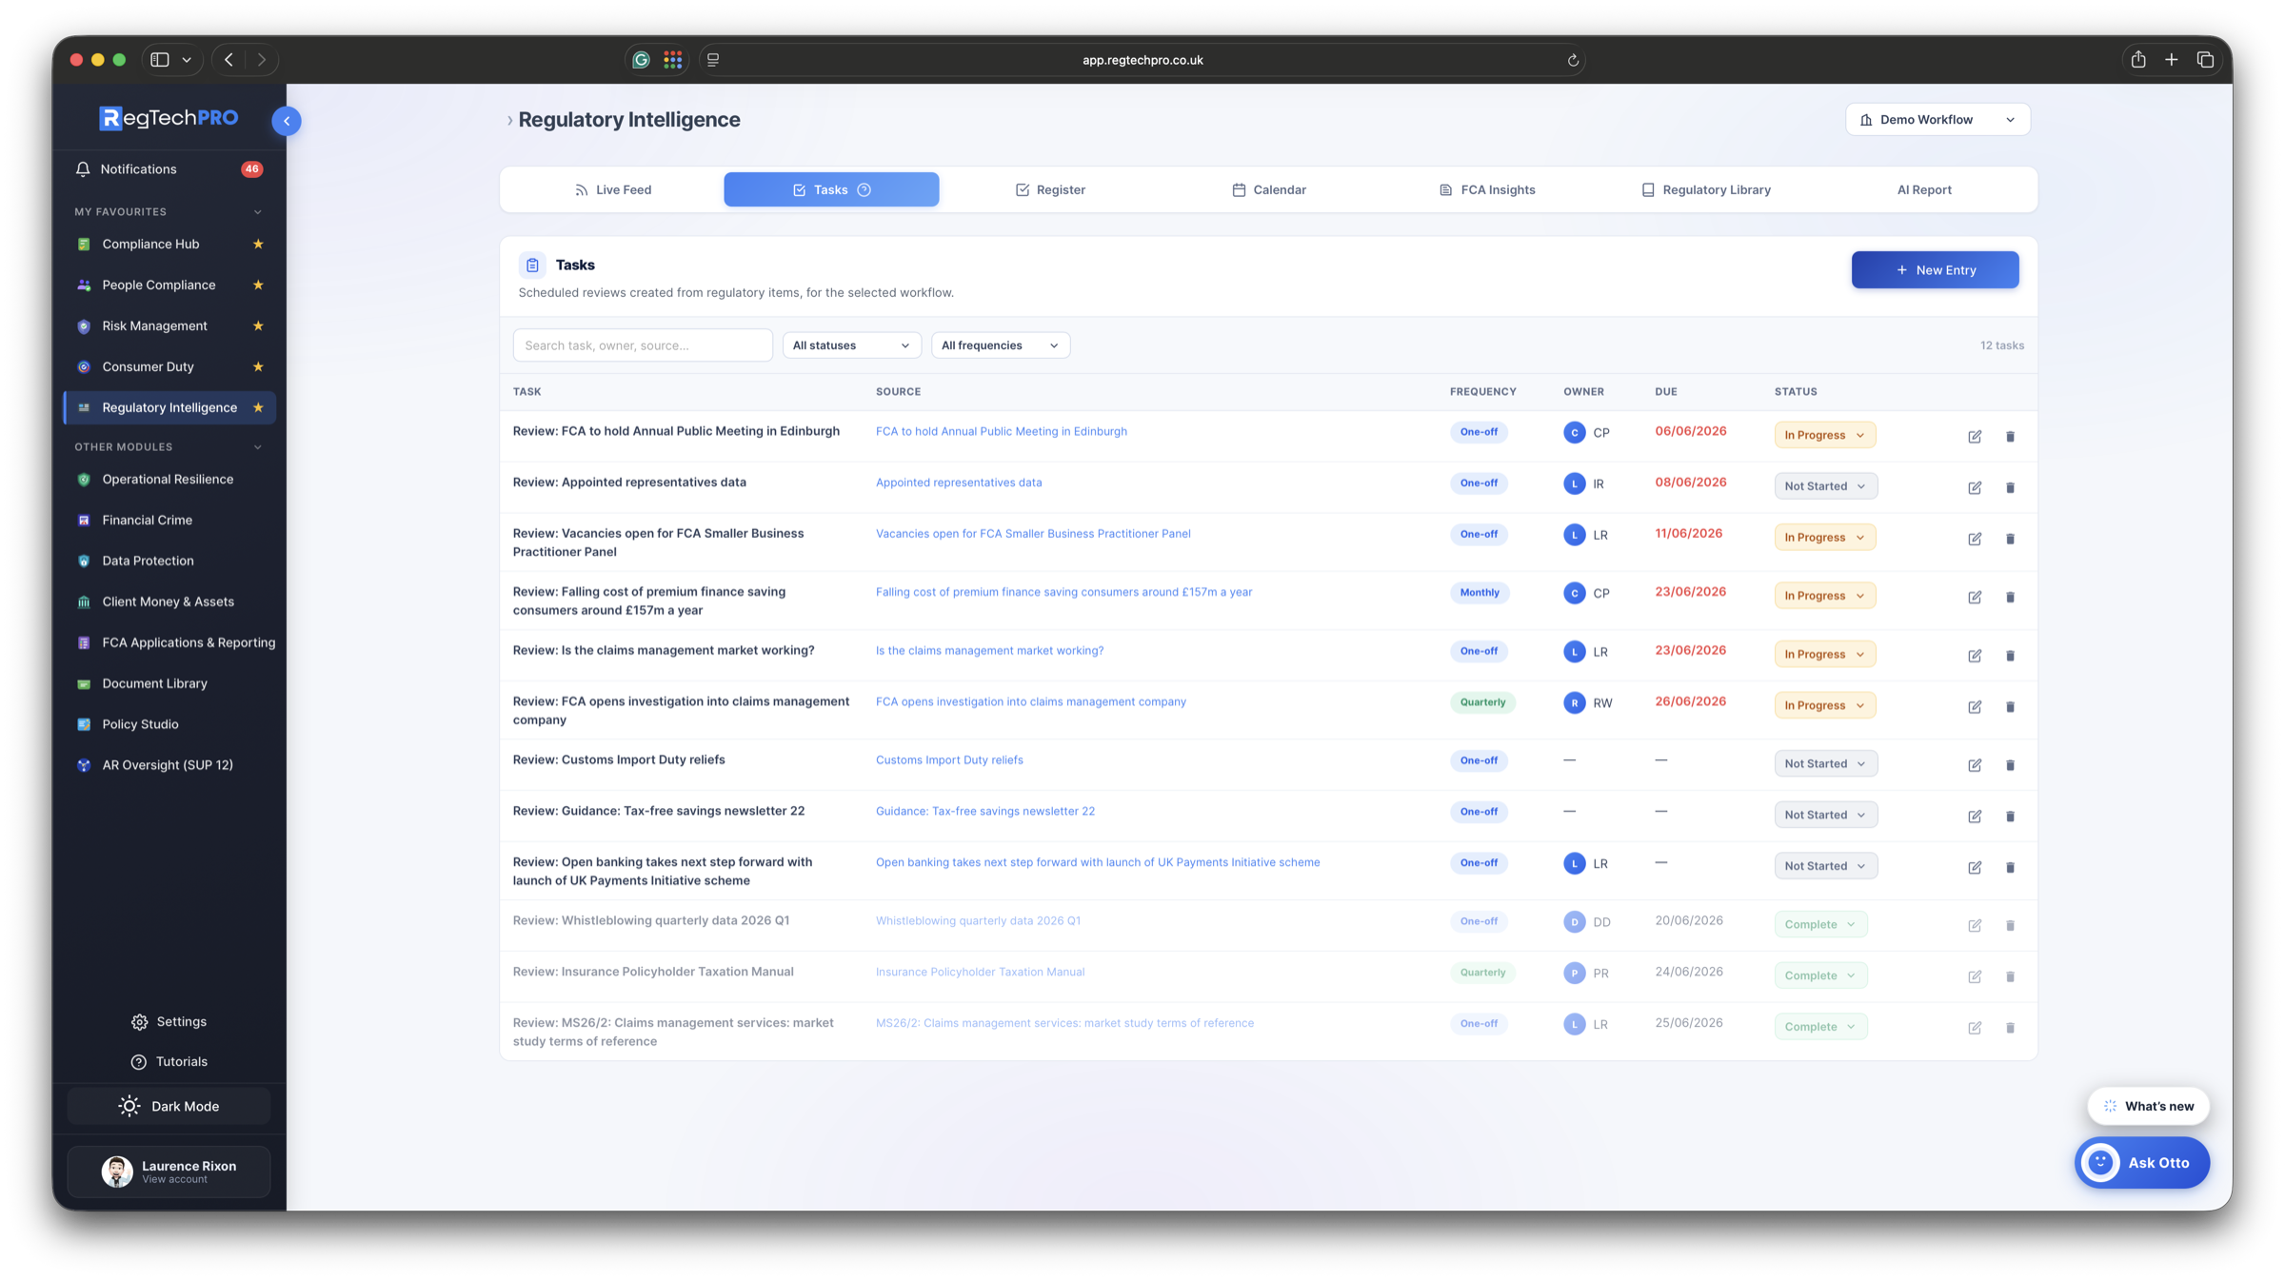Click the Tasks tab help question icon
The height and width of the screenshot is (1280, 2285).
click(864, 189)
